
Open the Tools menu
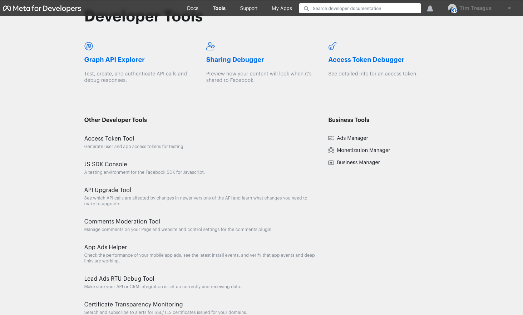(219, 8)
